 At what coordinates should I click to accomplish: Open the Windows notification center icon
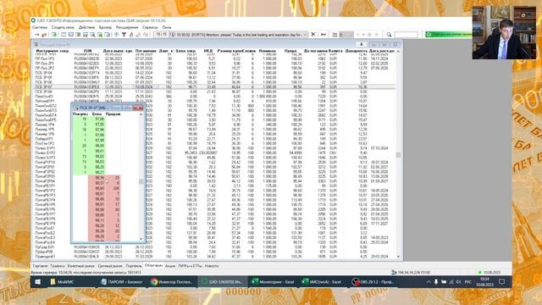click(x=502, y=282)
